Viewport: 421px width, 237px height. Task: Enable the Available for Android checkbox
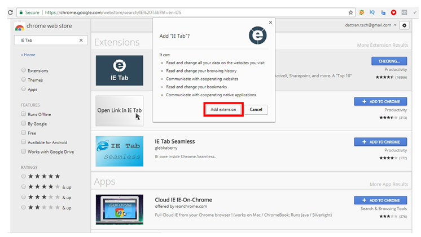tap(24, 142)
